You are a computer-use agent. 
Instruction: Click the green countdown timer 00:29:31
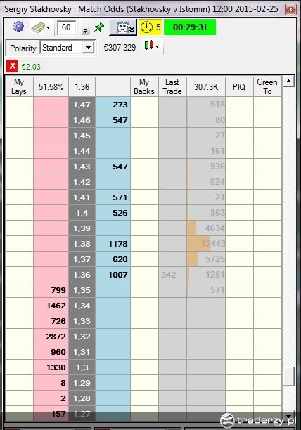tap(190, 27)
